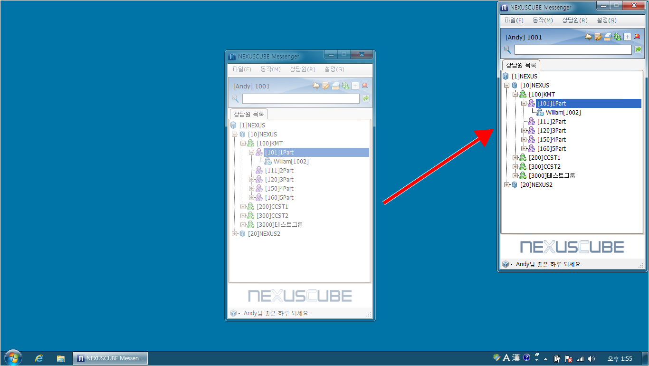The image size is (649, 366).
Task: Select [200]CCST1 in faded center window
Action: (x=272, y=207)
